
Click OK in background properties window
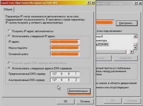[113, 101]
